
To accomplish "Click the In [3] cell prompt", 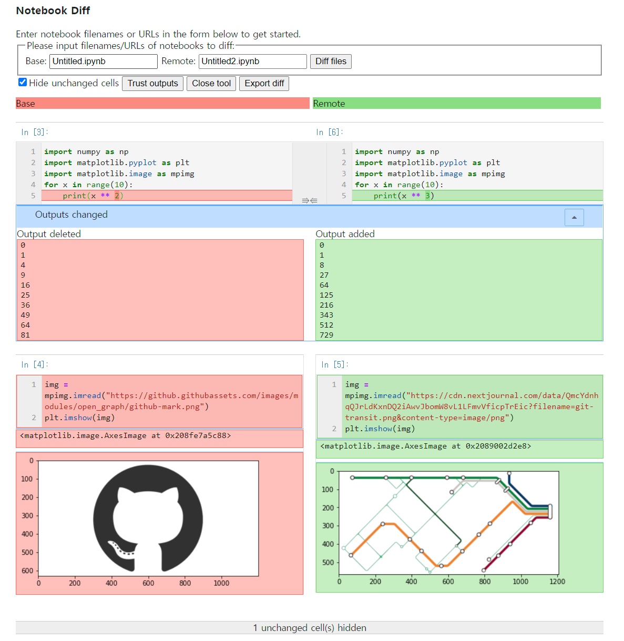I will 33,132.
